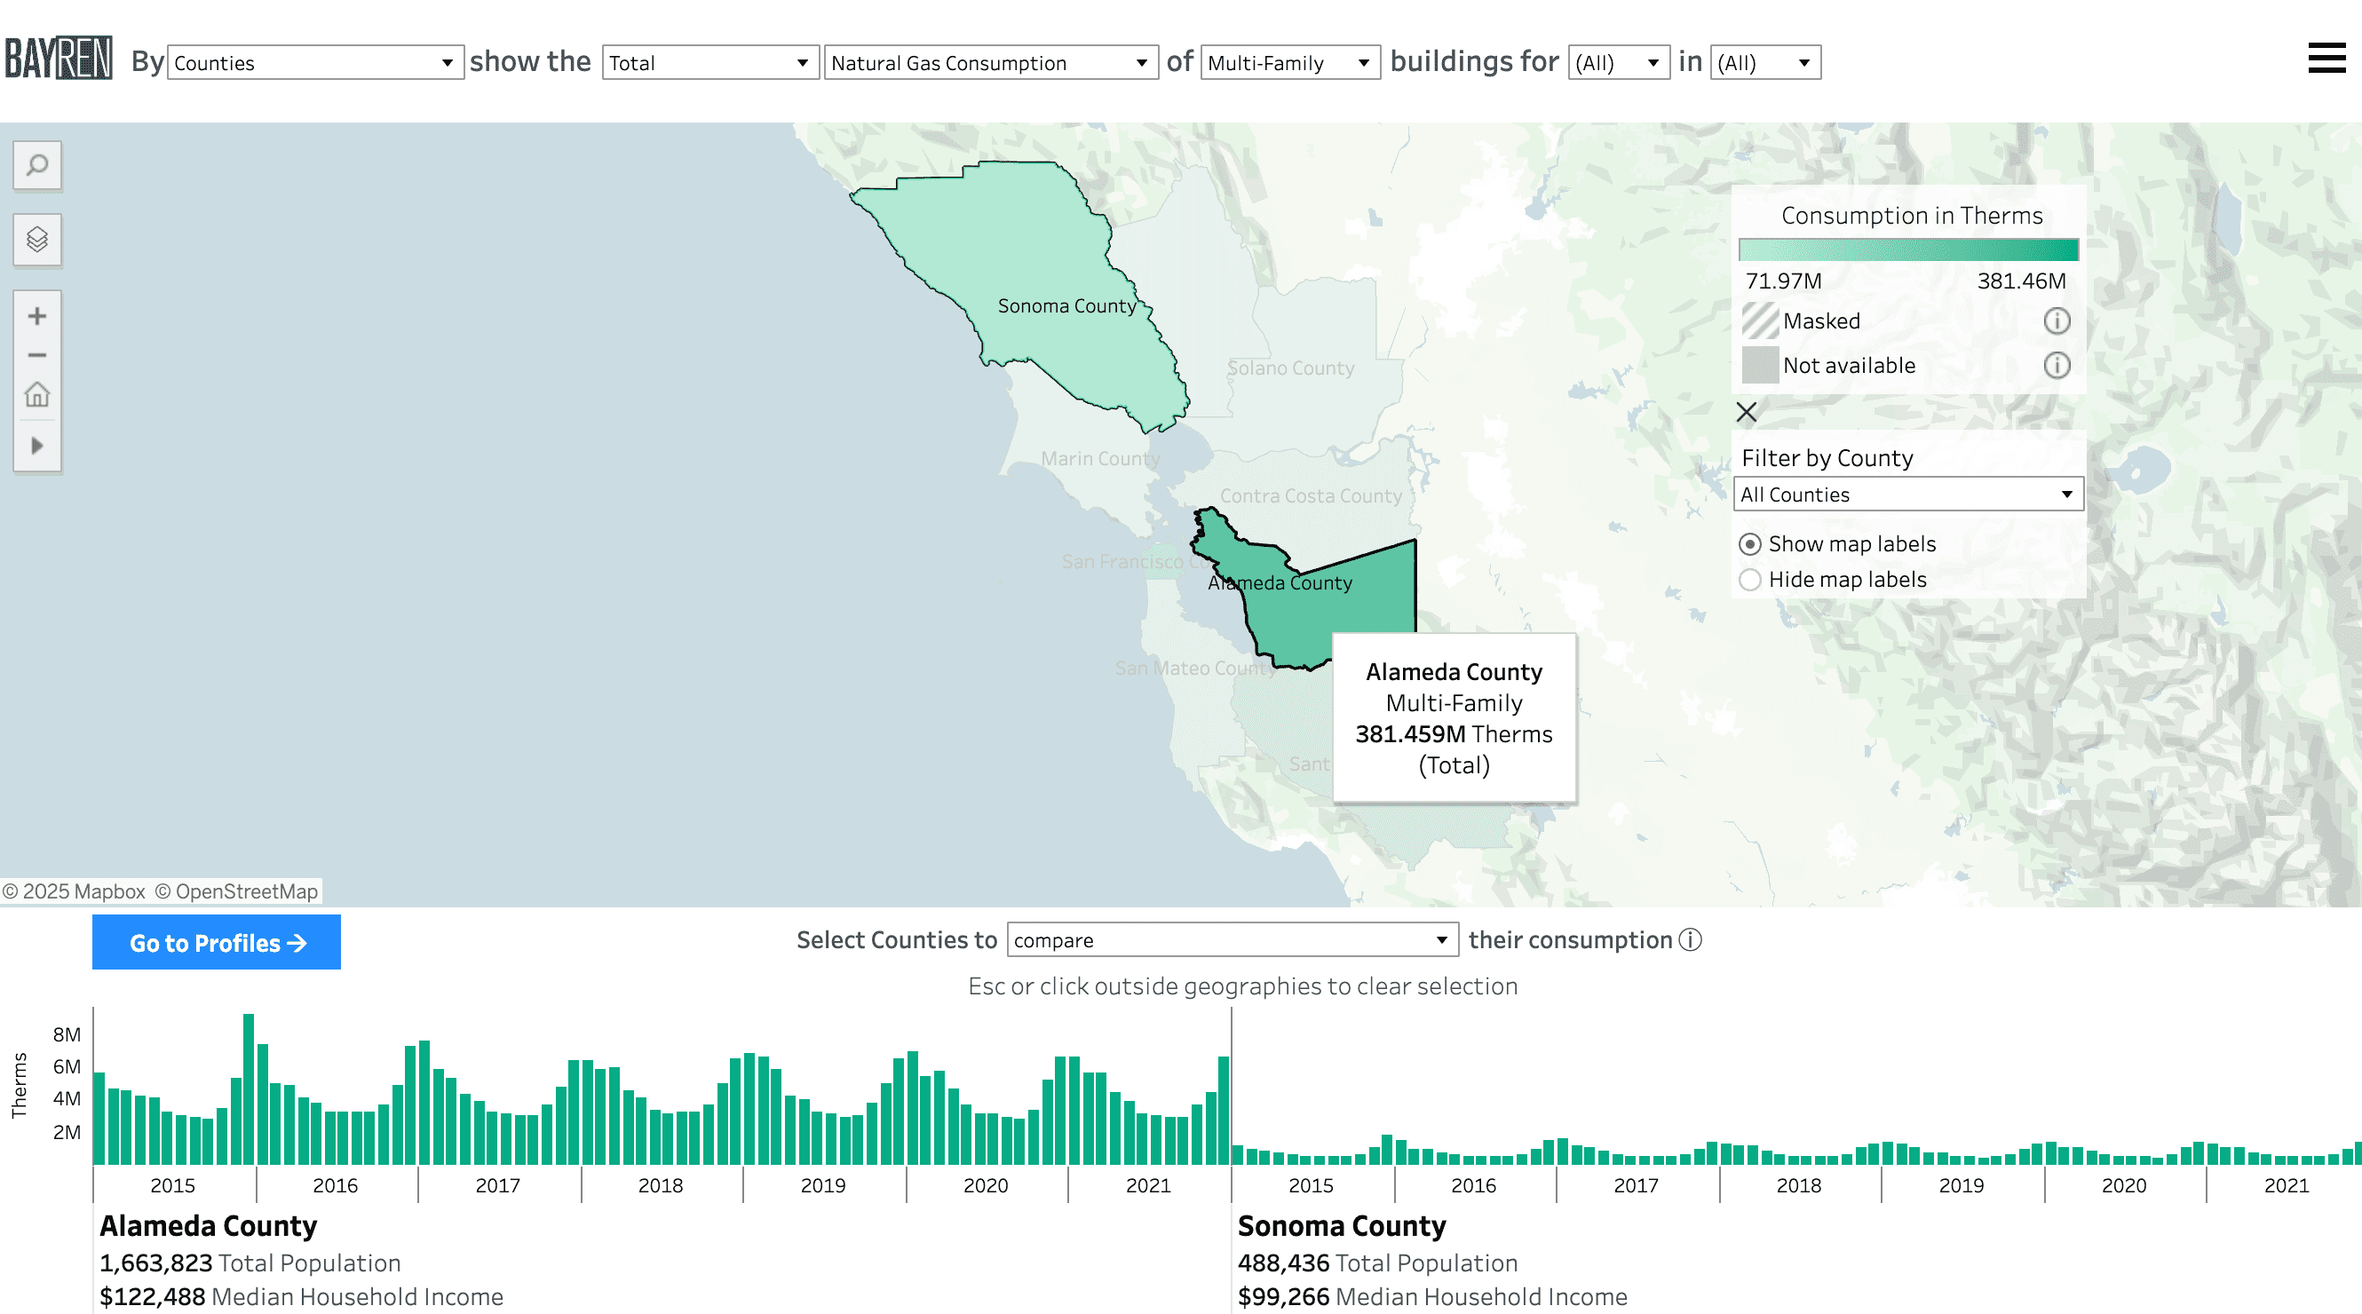Click the Mapbox attribution link
This screenshot has width=2362, height=1314.
tap(74, 891)
